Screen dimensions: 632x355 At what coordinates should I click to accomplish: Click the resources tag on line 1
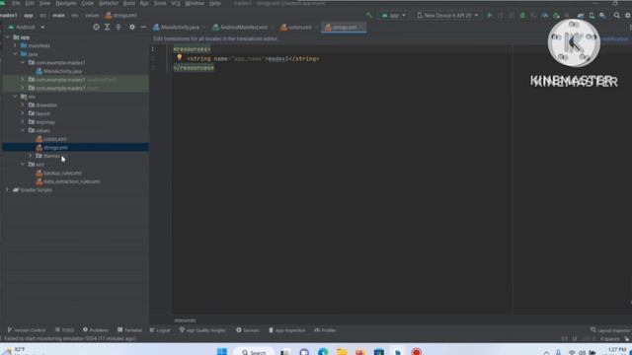(192, 49)
